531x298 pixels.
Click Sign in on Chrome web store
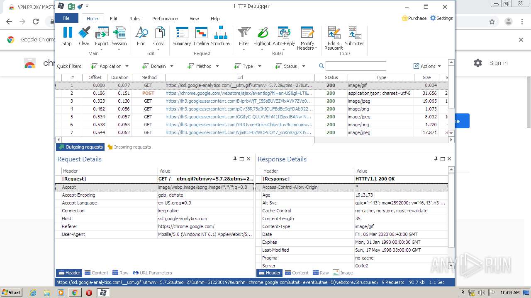498,63
